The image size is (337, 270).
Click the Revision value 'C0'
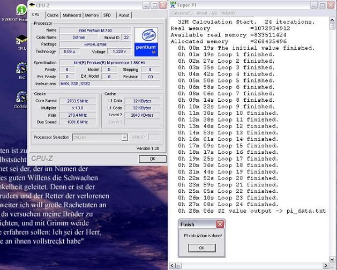pos(150,77)
